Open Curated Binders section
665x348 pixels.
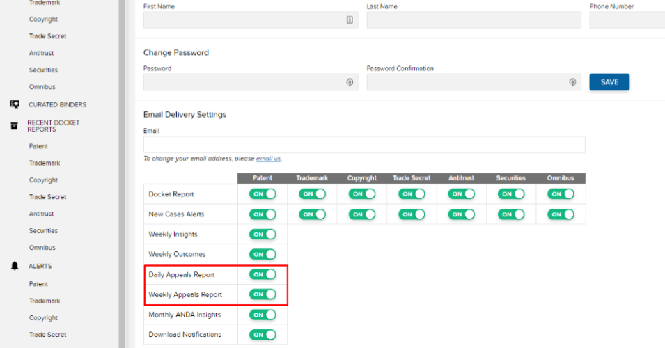point(57,104)
